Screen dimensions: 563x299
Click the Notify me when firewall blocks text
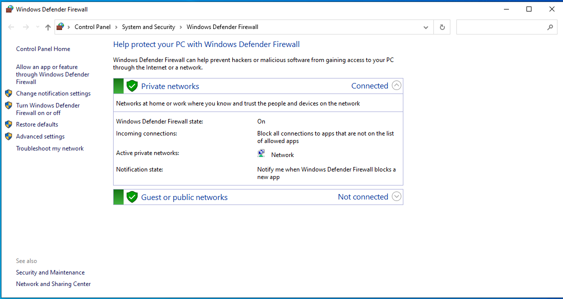click(x=327, y=173)
